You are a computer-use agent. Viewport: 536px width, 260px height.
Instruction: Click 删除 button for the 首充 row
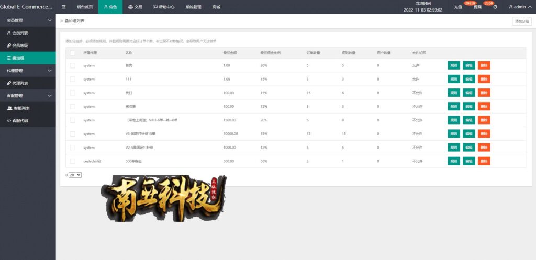(484, 65)
